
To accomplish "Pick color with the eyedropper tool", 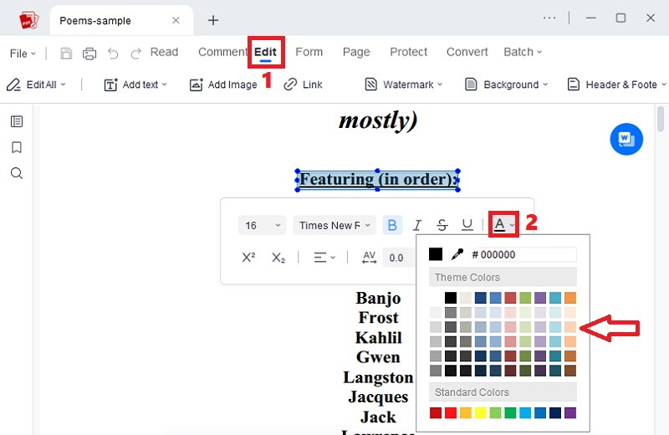I will click(x=457, y=254).
